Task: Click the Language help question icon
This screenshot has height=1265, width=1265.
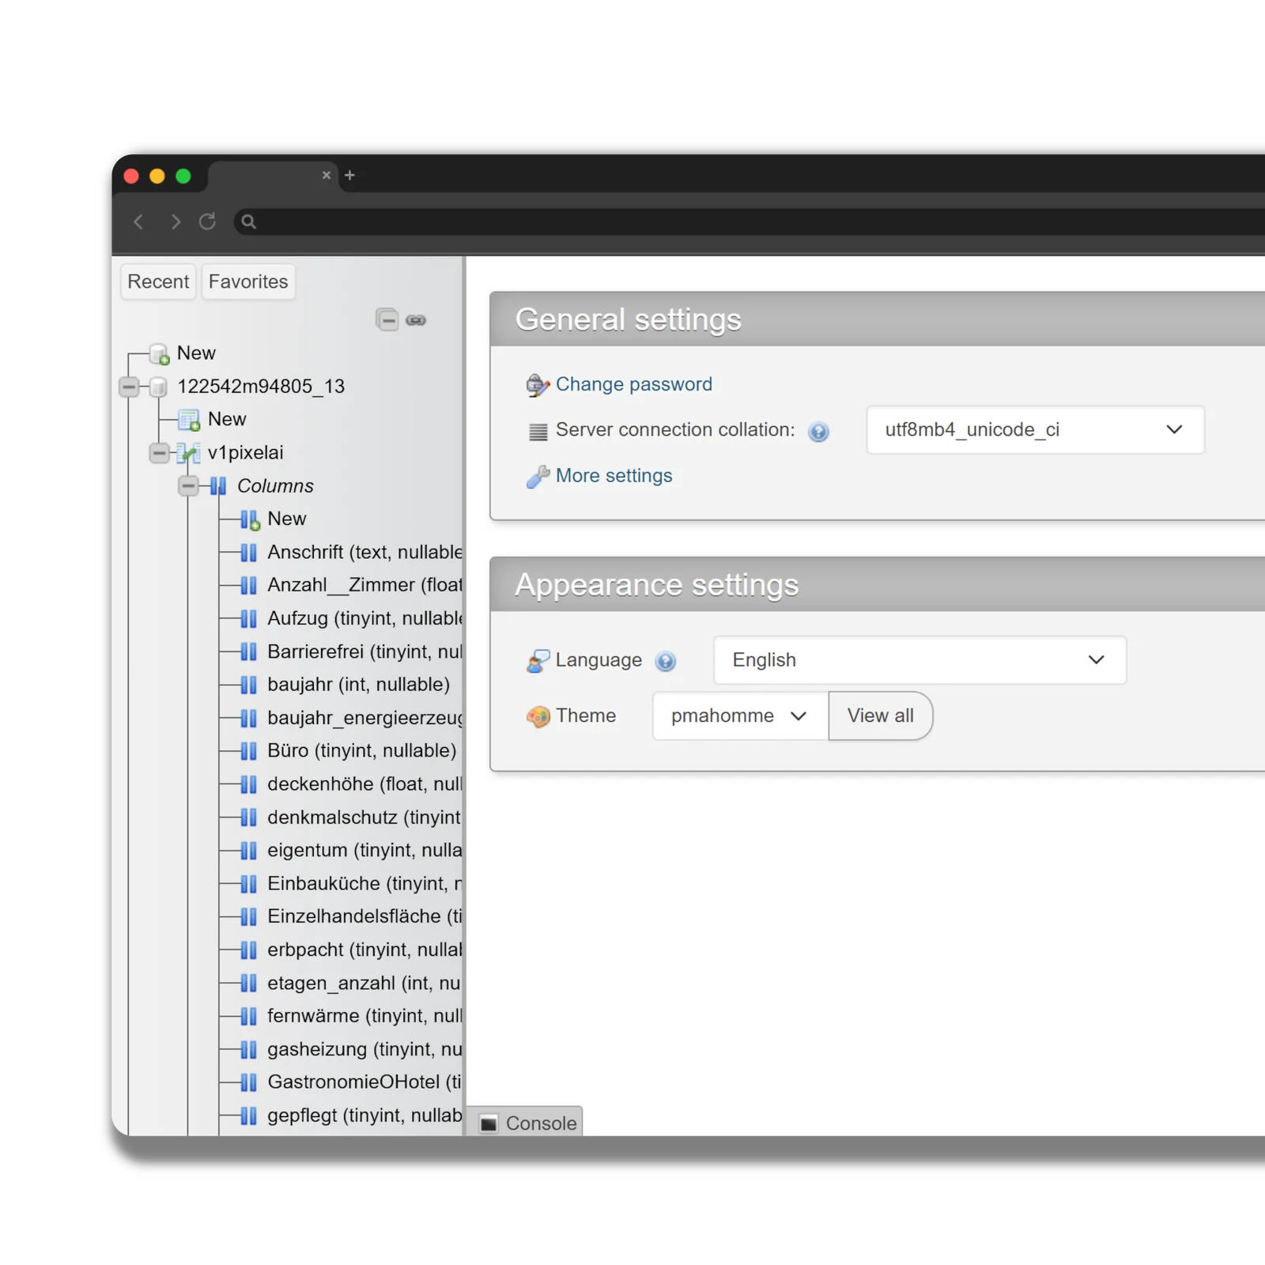Action: tap(666, 661)
